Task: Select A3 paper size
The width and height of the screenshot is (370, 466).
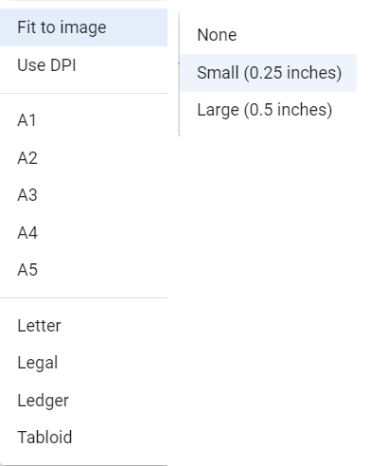Action: pyautogui.click(x=83, y=195)
